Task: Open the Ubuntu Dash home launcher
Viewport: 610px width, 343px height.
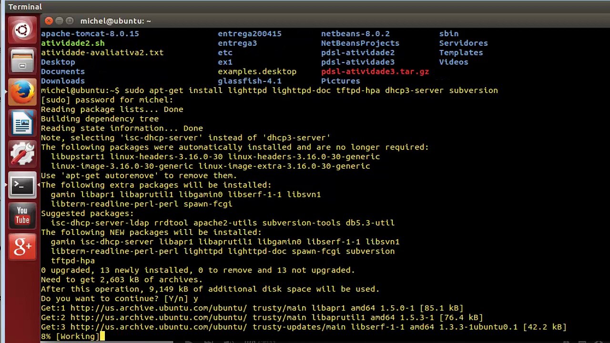Action: coord(22,31)
